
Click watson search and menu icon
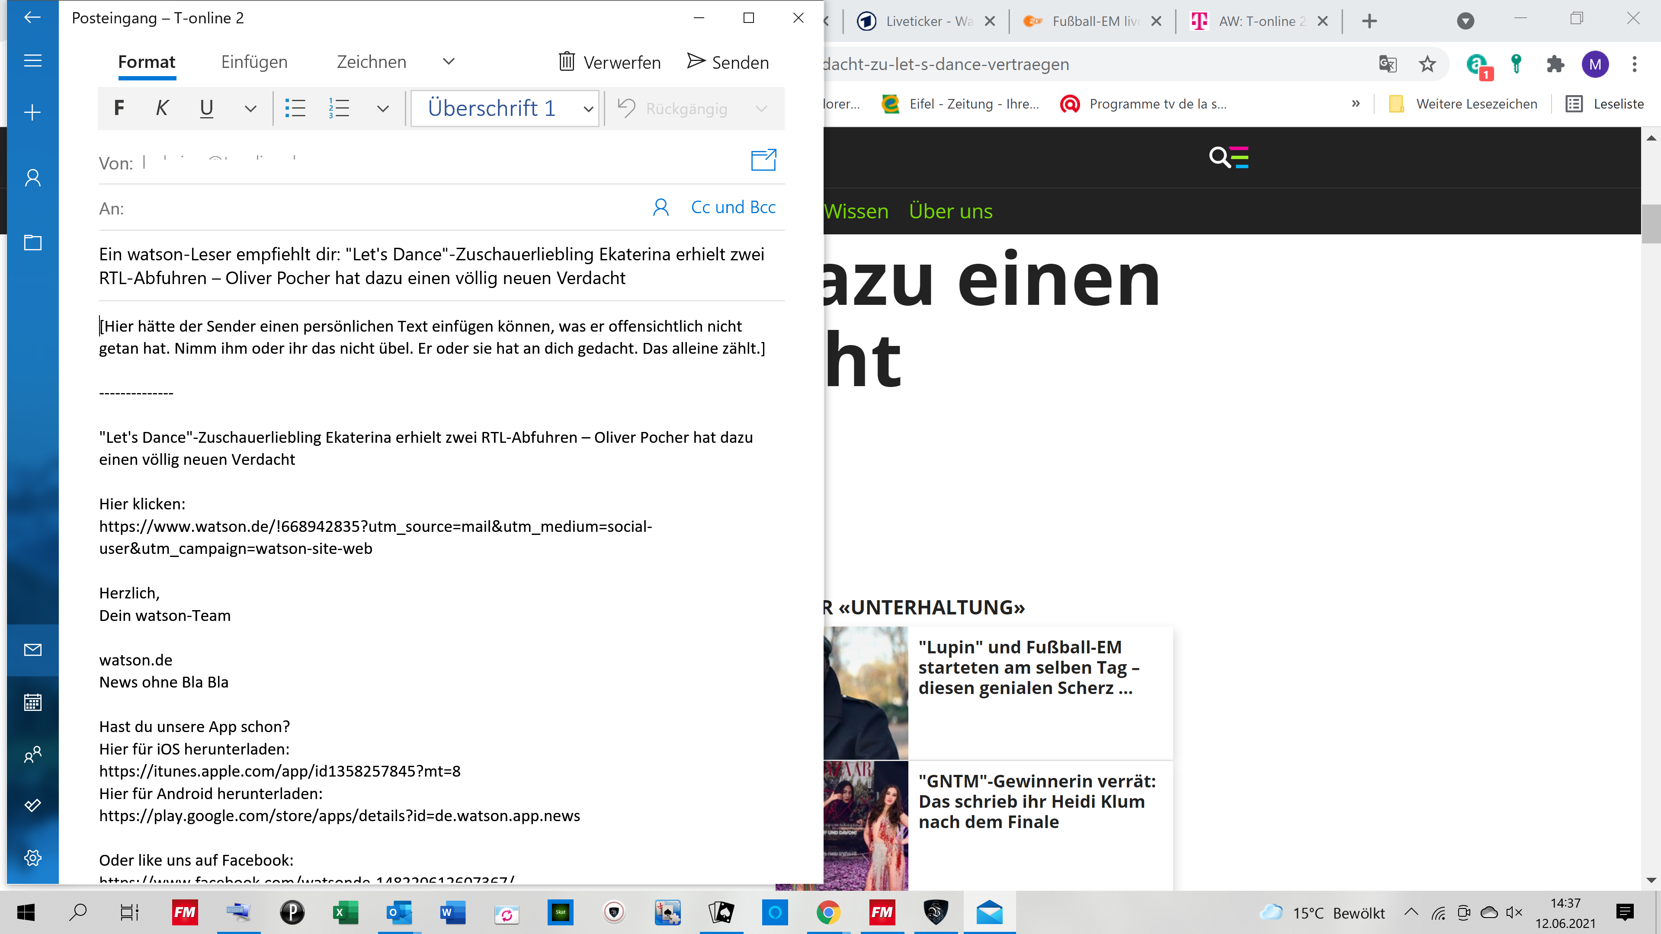pos(1229,157)
